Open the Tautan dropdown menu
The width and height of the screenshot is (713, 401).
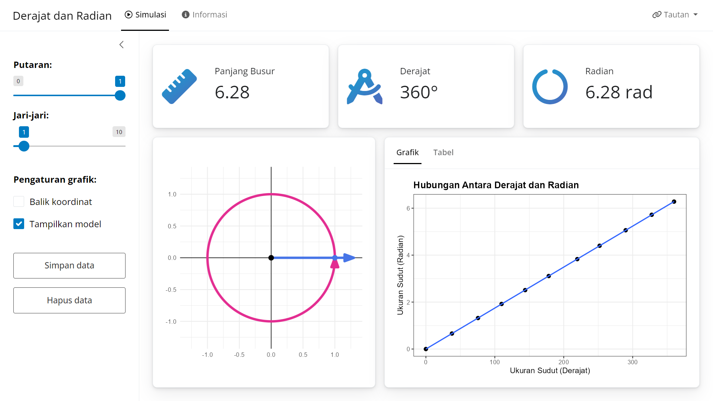click(676, 14)
